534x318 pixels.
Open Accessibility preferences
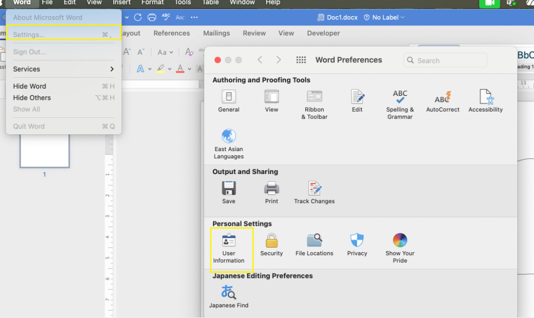click(485, 100)
